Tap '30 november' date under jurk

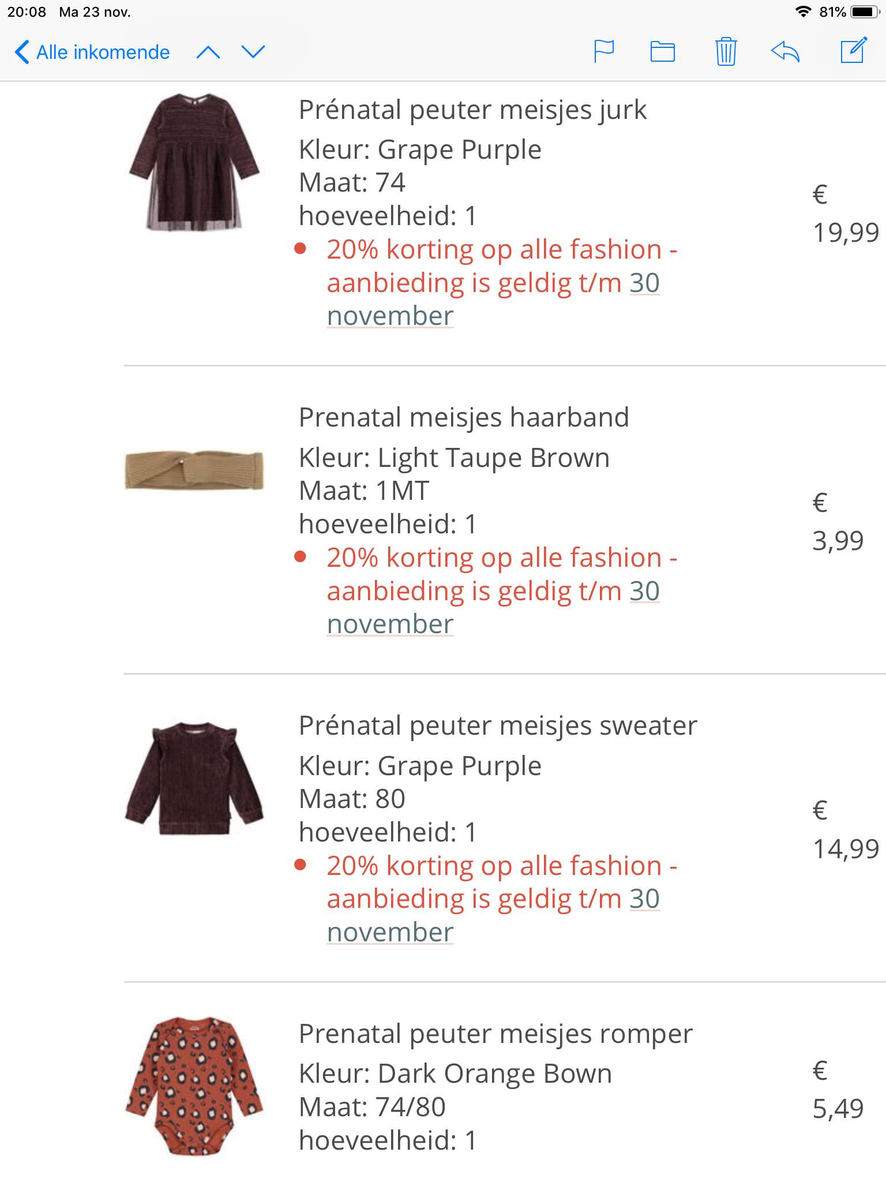pos(493,300)
